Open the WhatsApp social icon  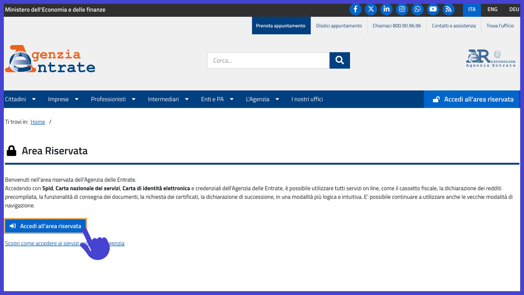pos(418,9)
